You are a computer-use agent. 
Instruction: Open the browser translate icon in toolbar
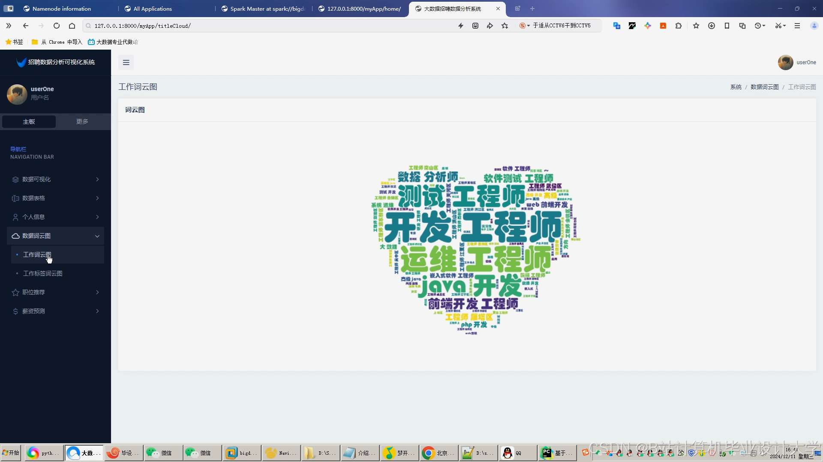tap(616, 26)
